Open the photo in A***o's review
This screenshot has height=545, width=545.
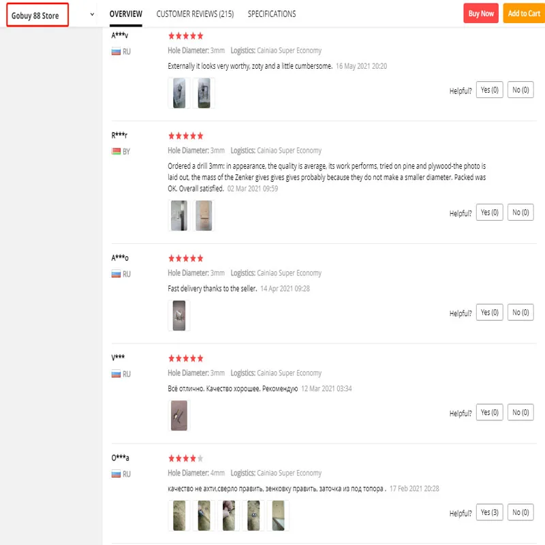pyautogui.click(x=179, y=315)
